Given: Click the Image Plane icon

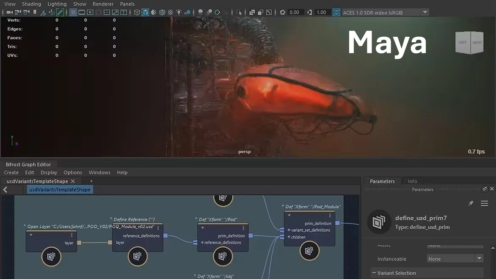Looking at the screenshot, I should point(43,12).
